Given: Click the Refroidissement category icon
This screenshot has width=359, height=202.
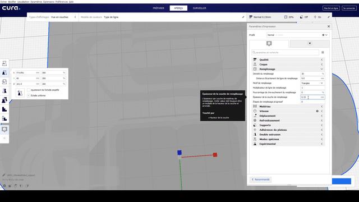Looking at the screenshot, I should tap(255, 121).
